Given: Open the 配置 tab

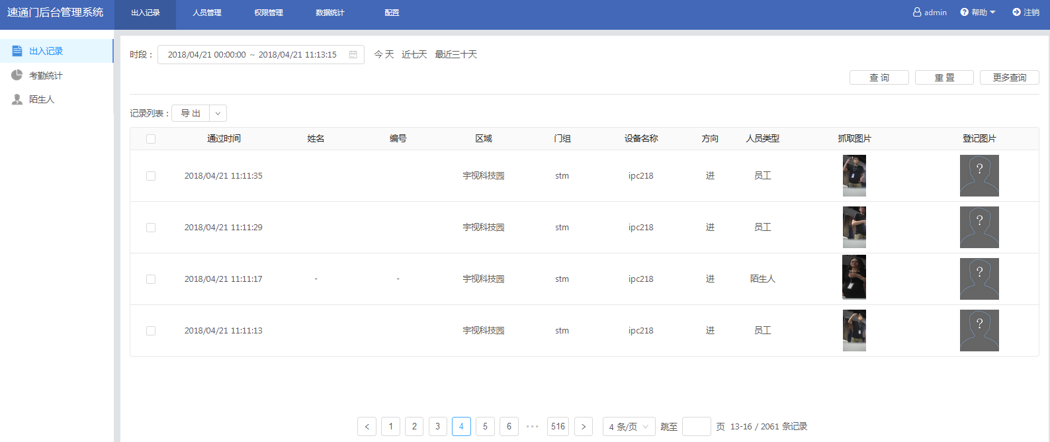Looking at the screenshot, I should (x=392, y=13).
